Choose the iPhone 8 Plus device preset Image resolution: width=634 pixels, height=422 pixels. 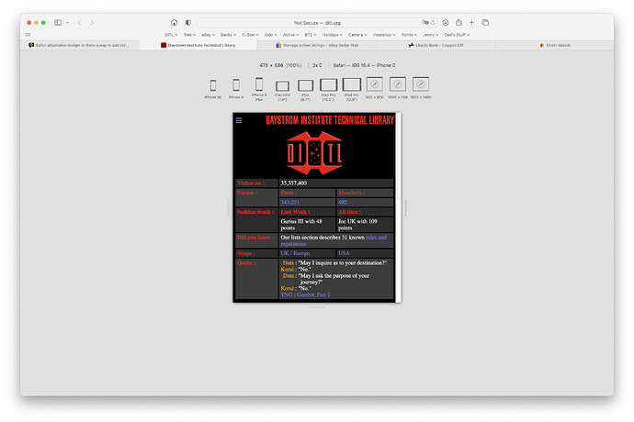(x=259, y=89)
